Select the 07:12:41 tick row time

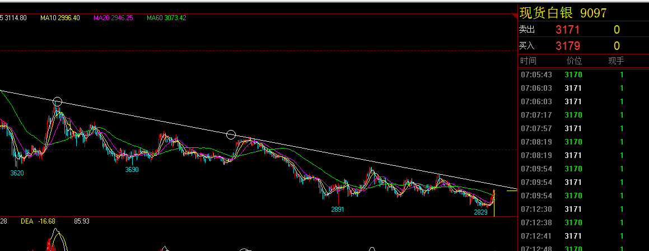point(536,236)
